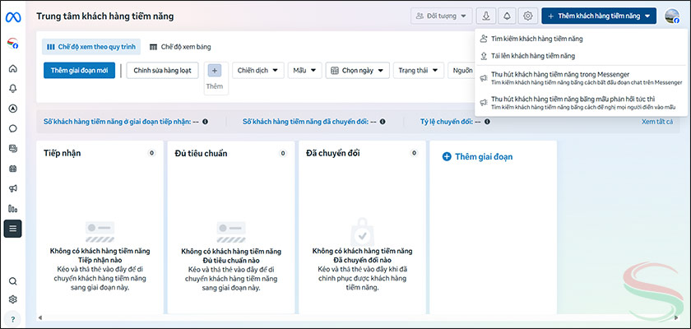Open the megaphone ads icon in sidebar
The height and width of the screenshot is (329, 691).
12,188
